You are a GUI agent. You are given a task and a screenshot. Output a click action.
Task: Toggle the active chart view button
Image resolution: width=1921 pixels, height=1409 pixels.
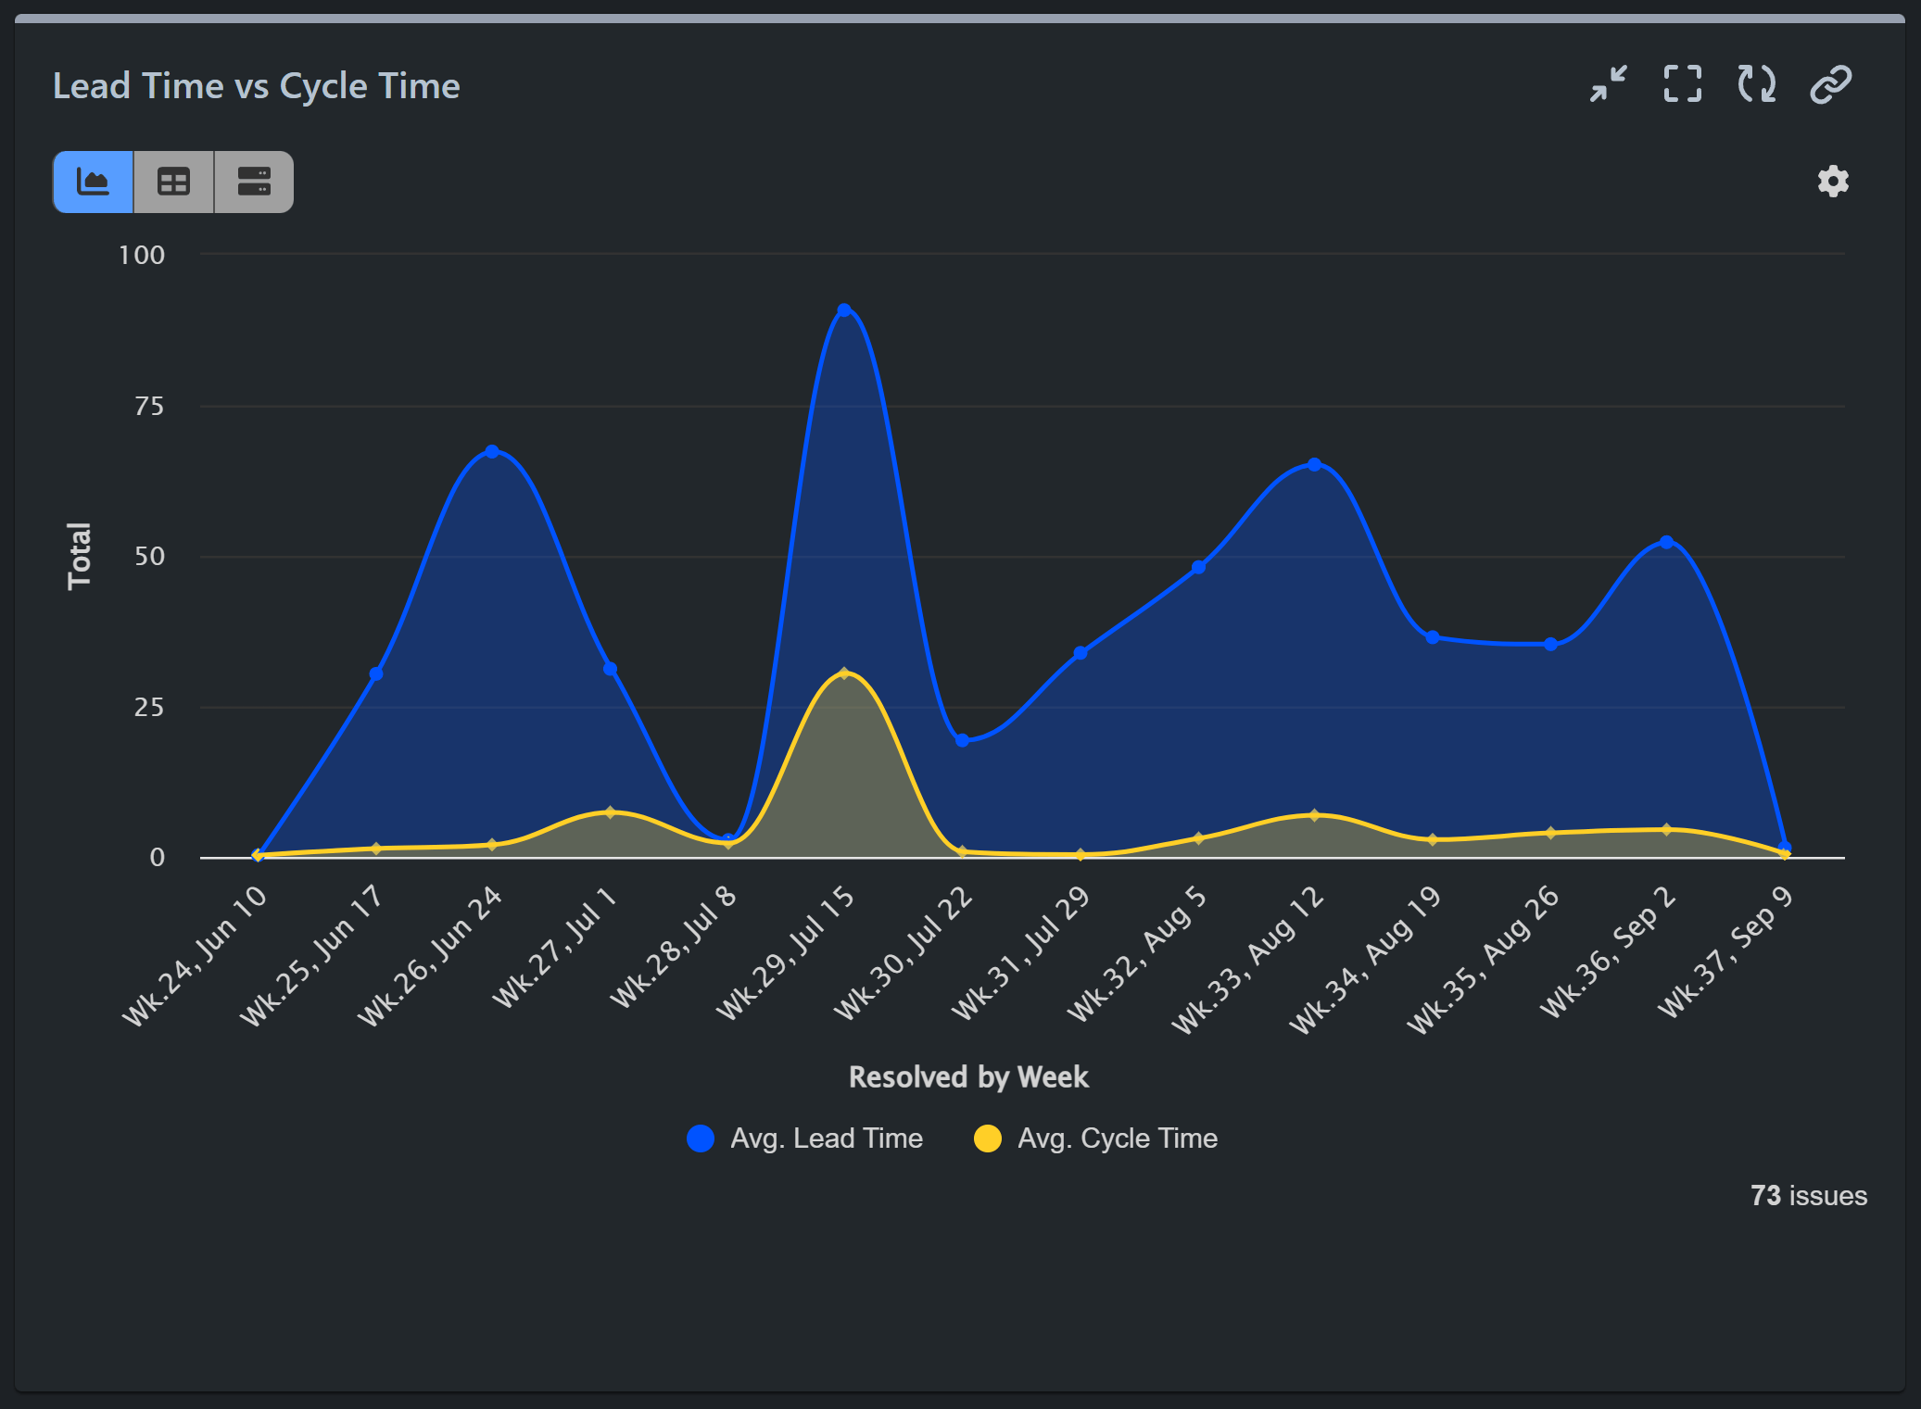(x=93, y=182)
